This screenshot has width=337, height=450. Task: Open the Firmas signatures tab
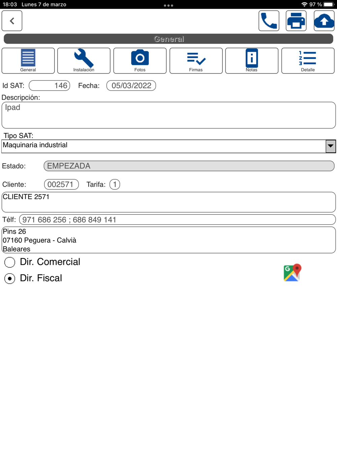[196, 61]
